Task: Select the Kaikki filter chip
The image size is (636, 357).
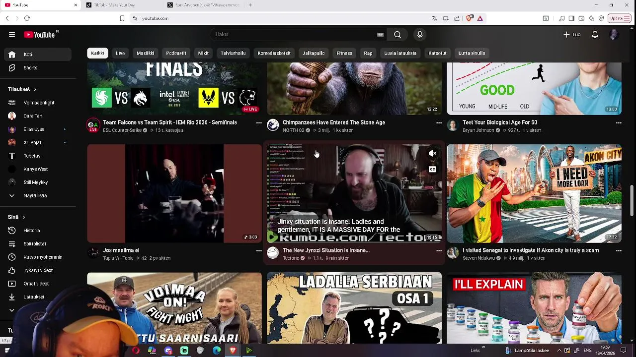Action: click(97, 53)
